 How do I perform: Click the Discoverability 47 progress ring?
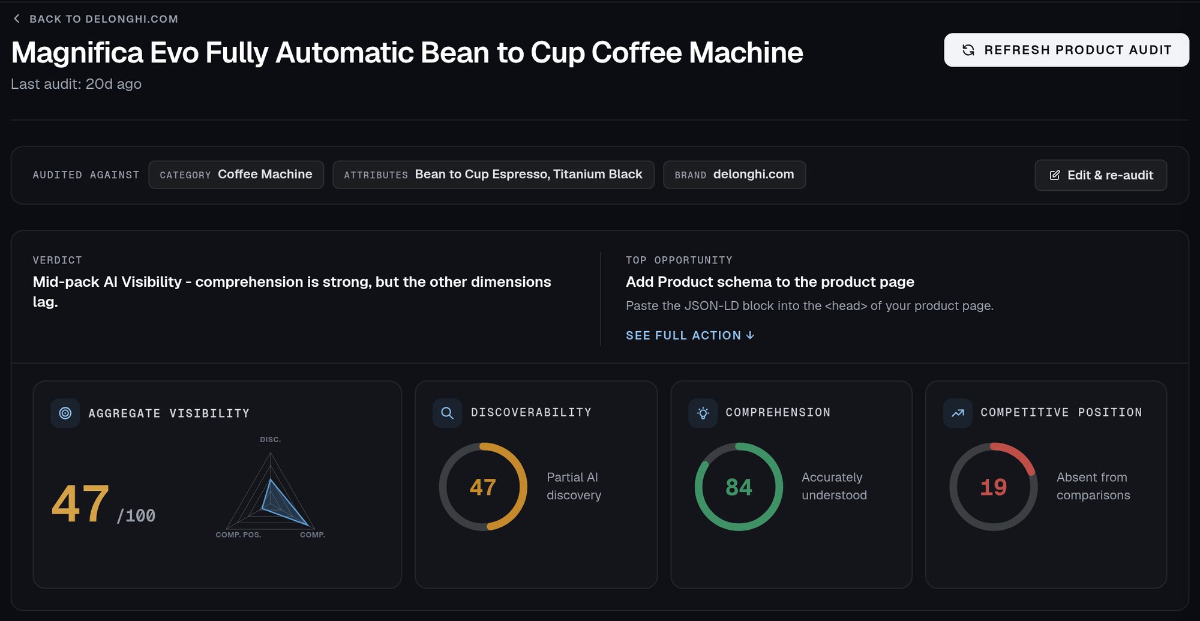(x=483, y=487)
